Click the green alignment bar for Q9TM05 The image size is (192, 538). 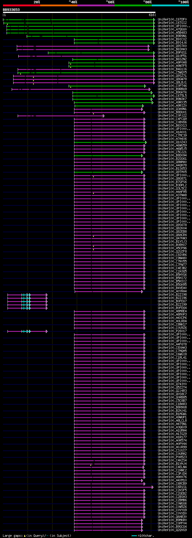(109, 172)
